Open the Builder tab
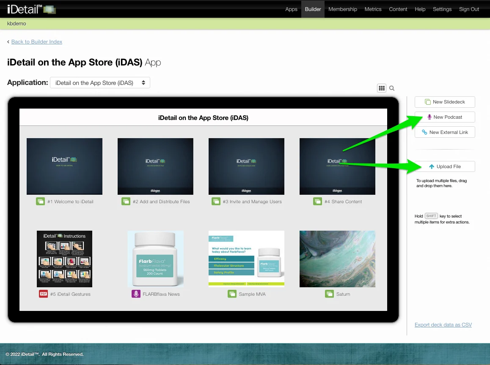 pos(313,9)
